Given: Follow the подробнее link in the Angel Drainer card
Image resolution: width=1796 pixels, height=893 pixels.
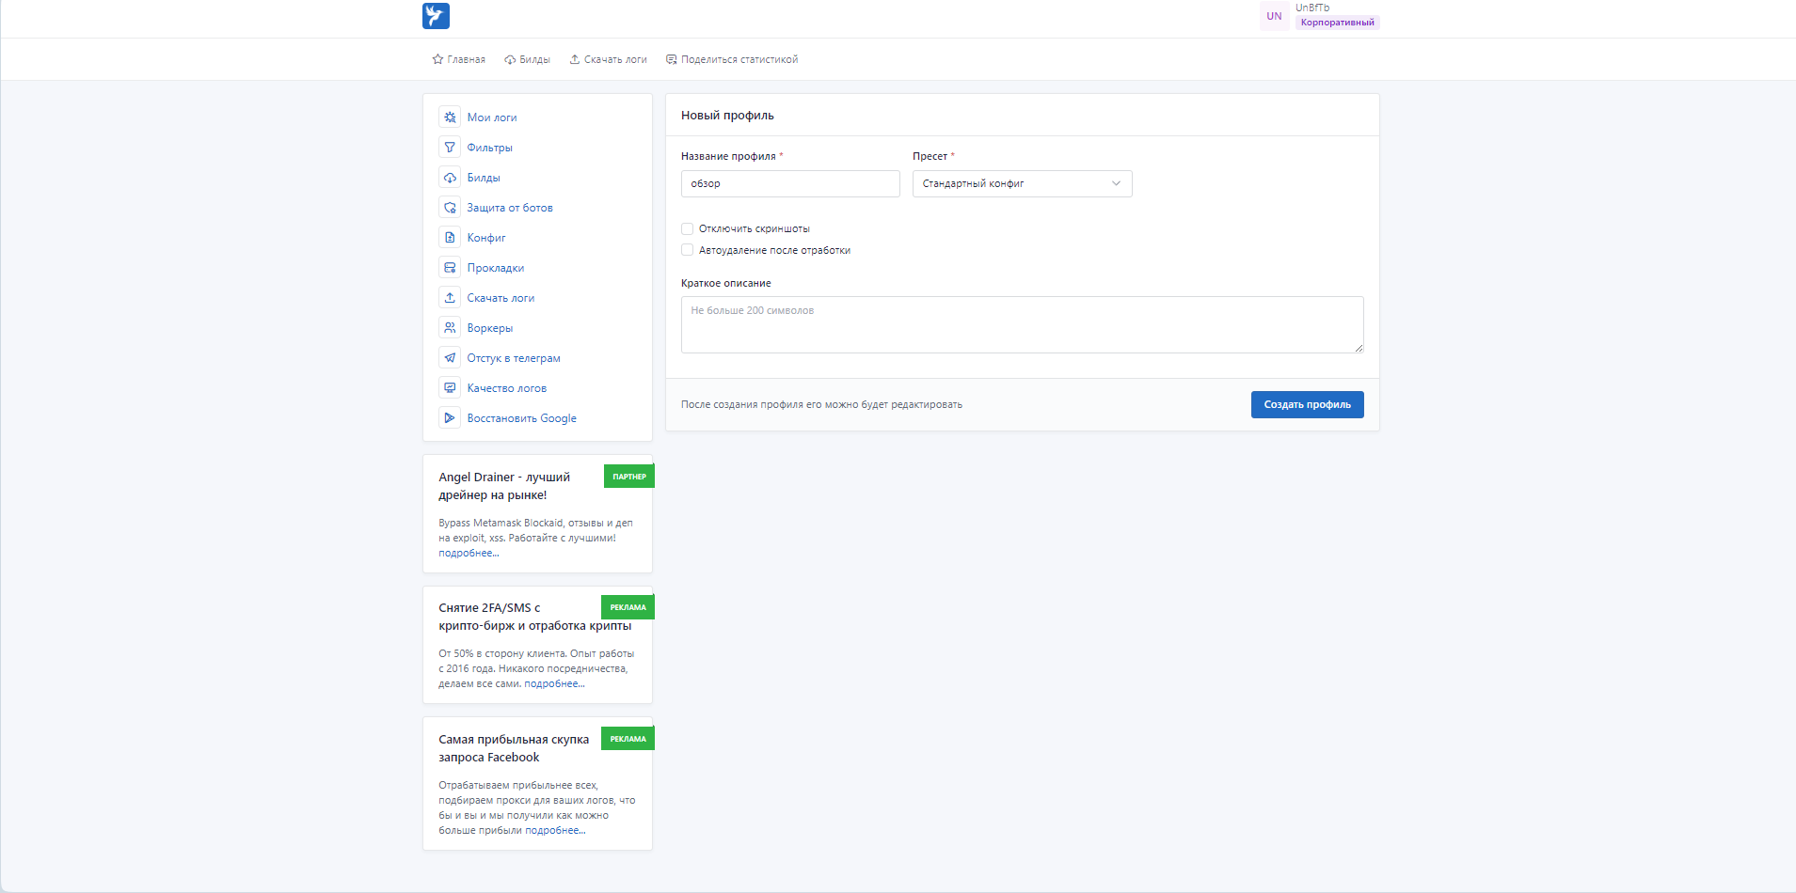Looking at the screenshot, I should (469, 553).
